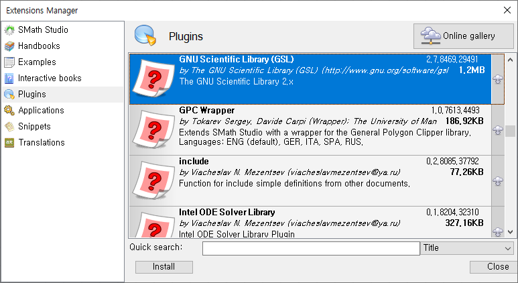Viewport: 518px width, 283px height.
Task: Open the Translations category
Action: coord(62,143)
